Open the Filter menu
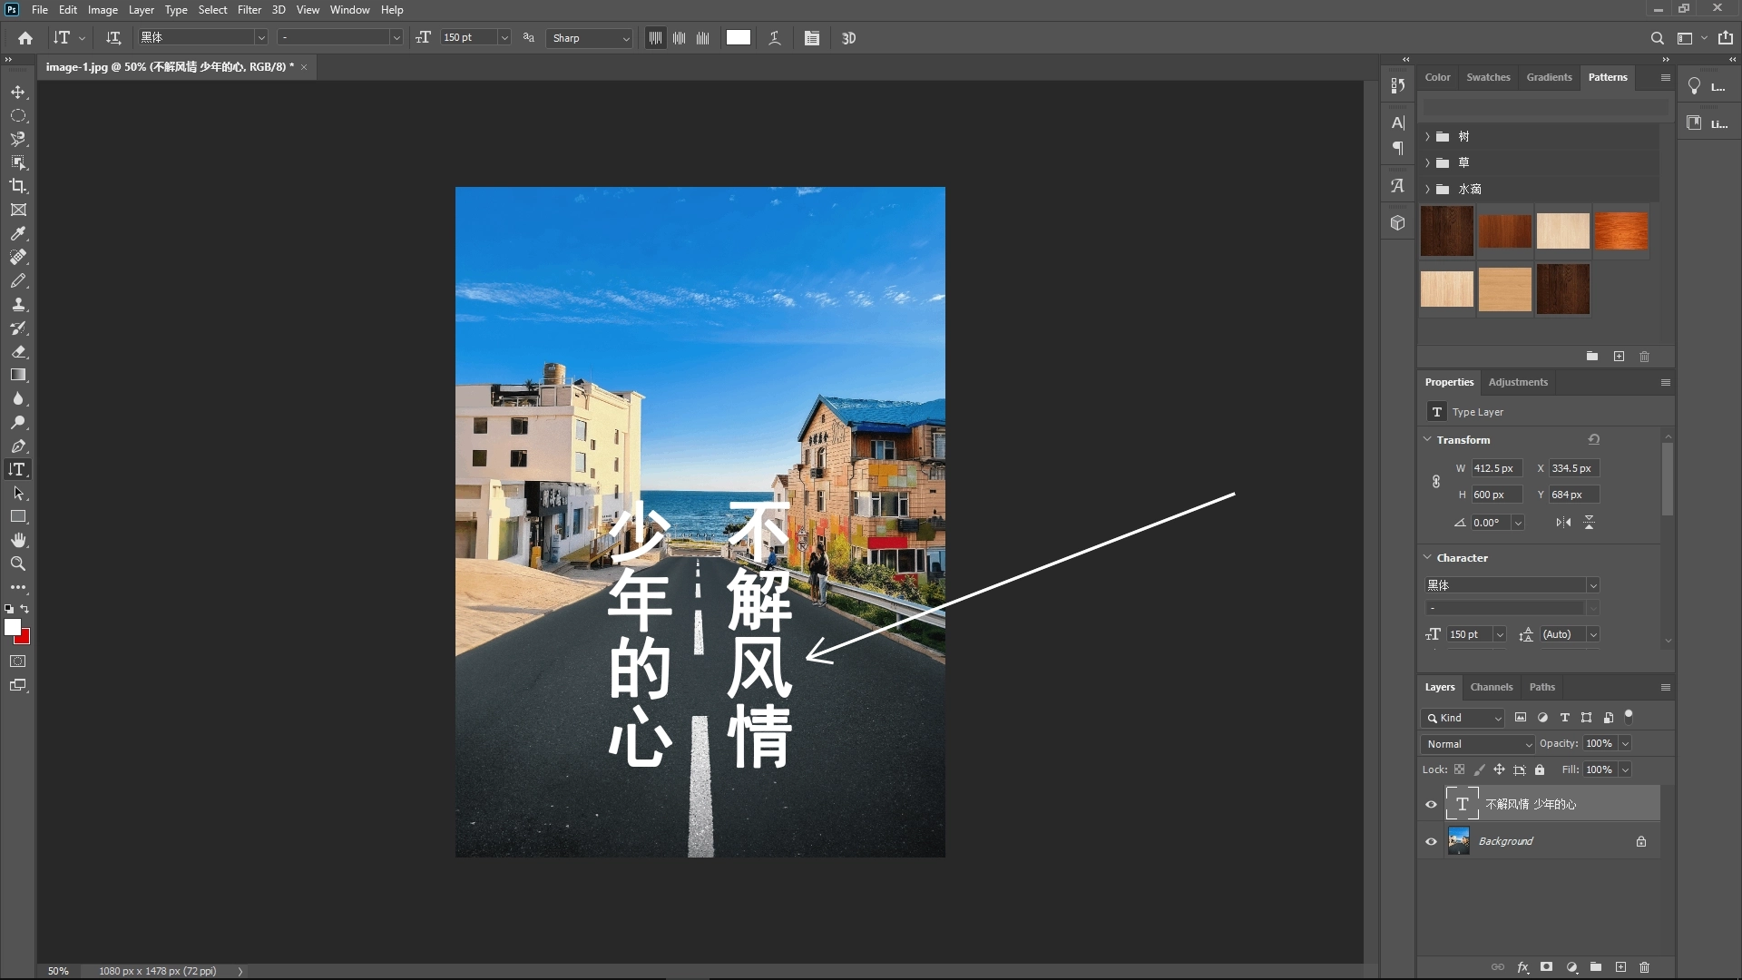The image size is (1742, 980). coord(249,10)
